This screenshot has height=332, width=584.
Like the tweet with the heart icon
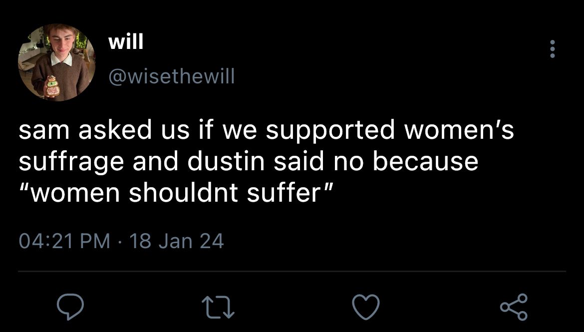click(366, 307)
